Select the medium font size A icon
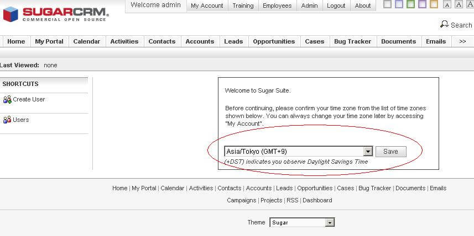The width and height of the screenshot is (474, 236). tap(457, 5)
